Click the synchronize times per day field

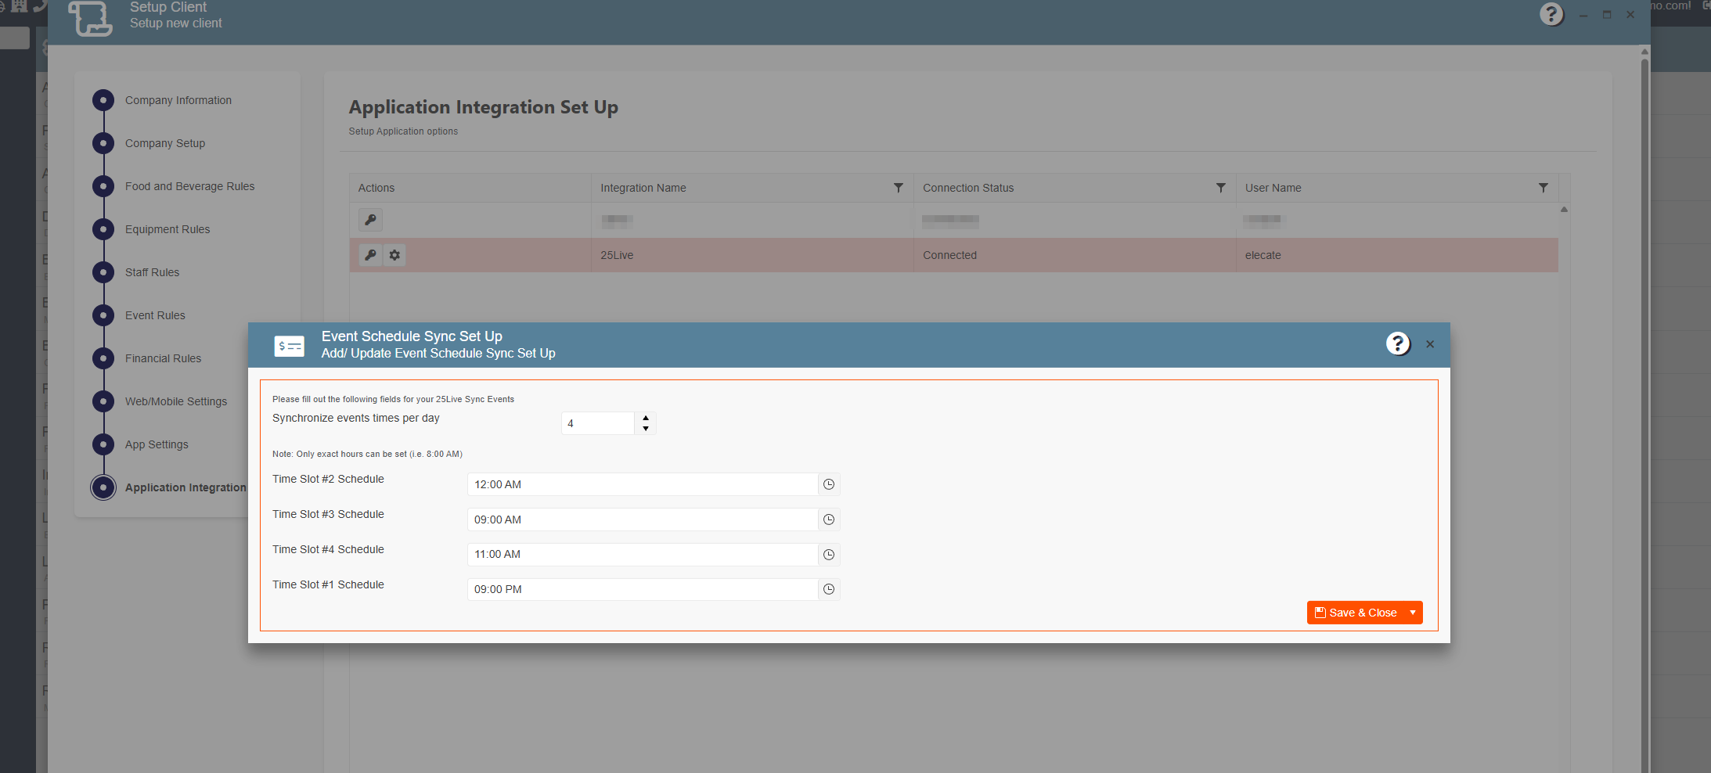tap(598, 423)
